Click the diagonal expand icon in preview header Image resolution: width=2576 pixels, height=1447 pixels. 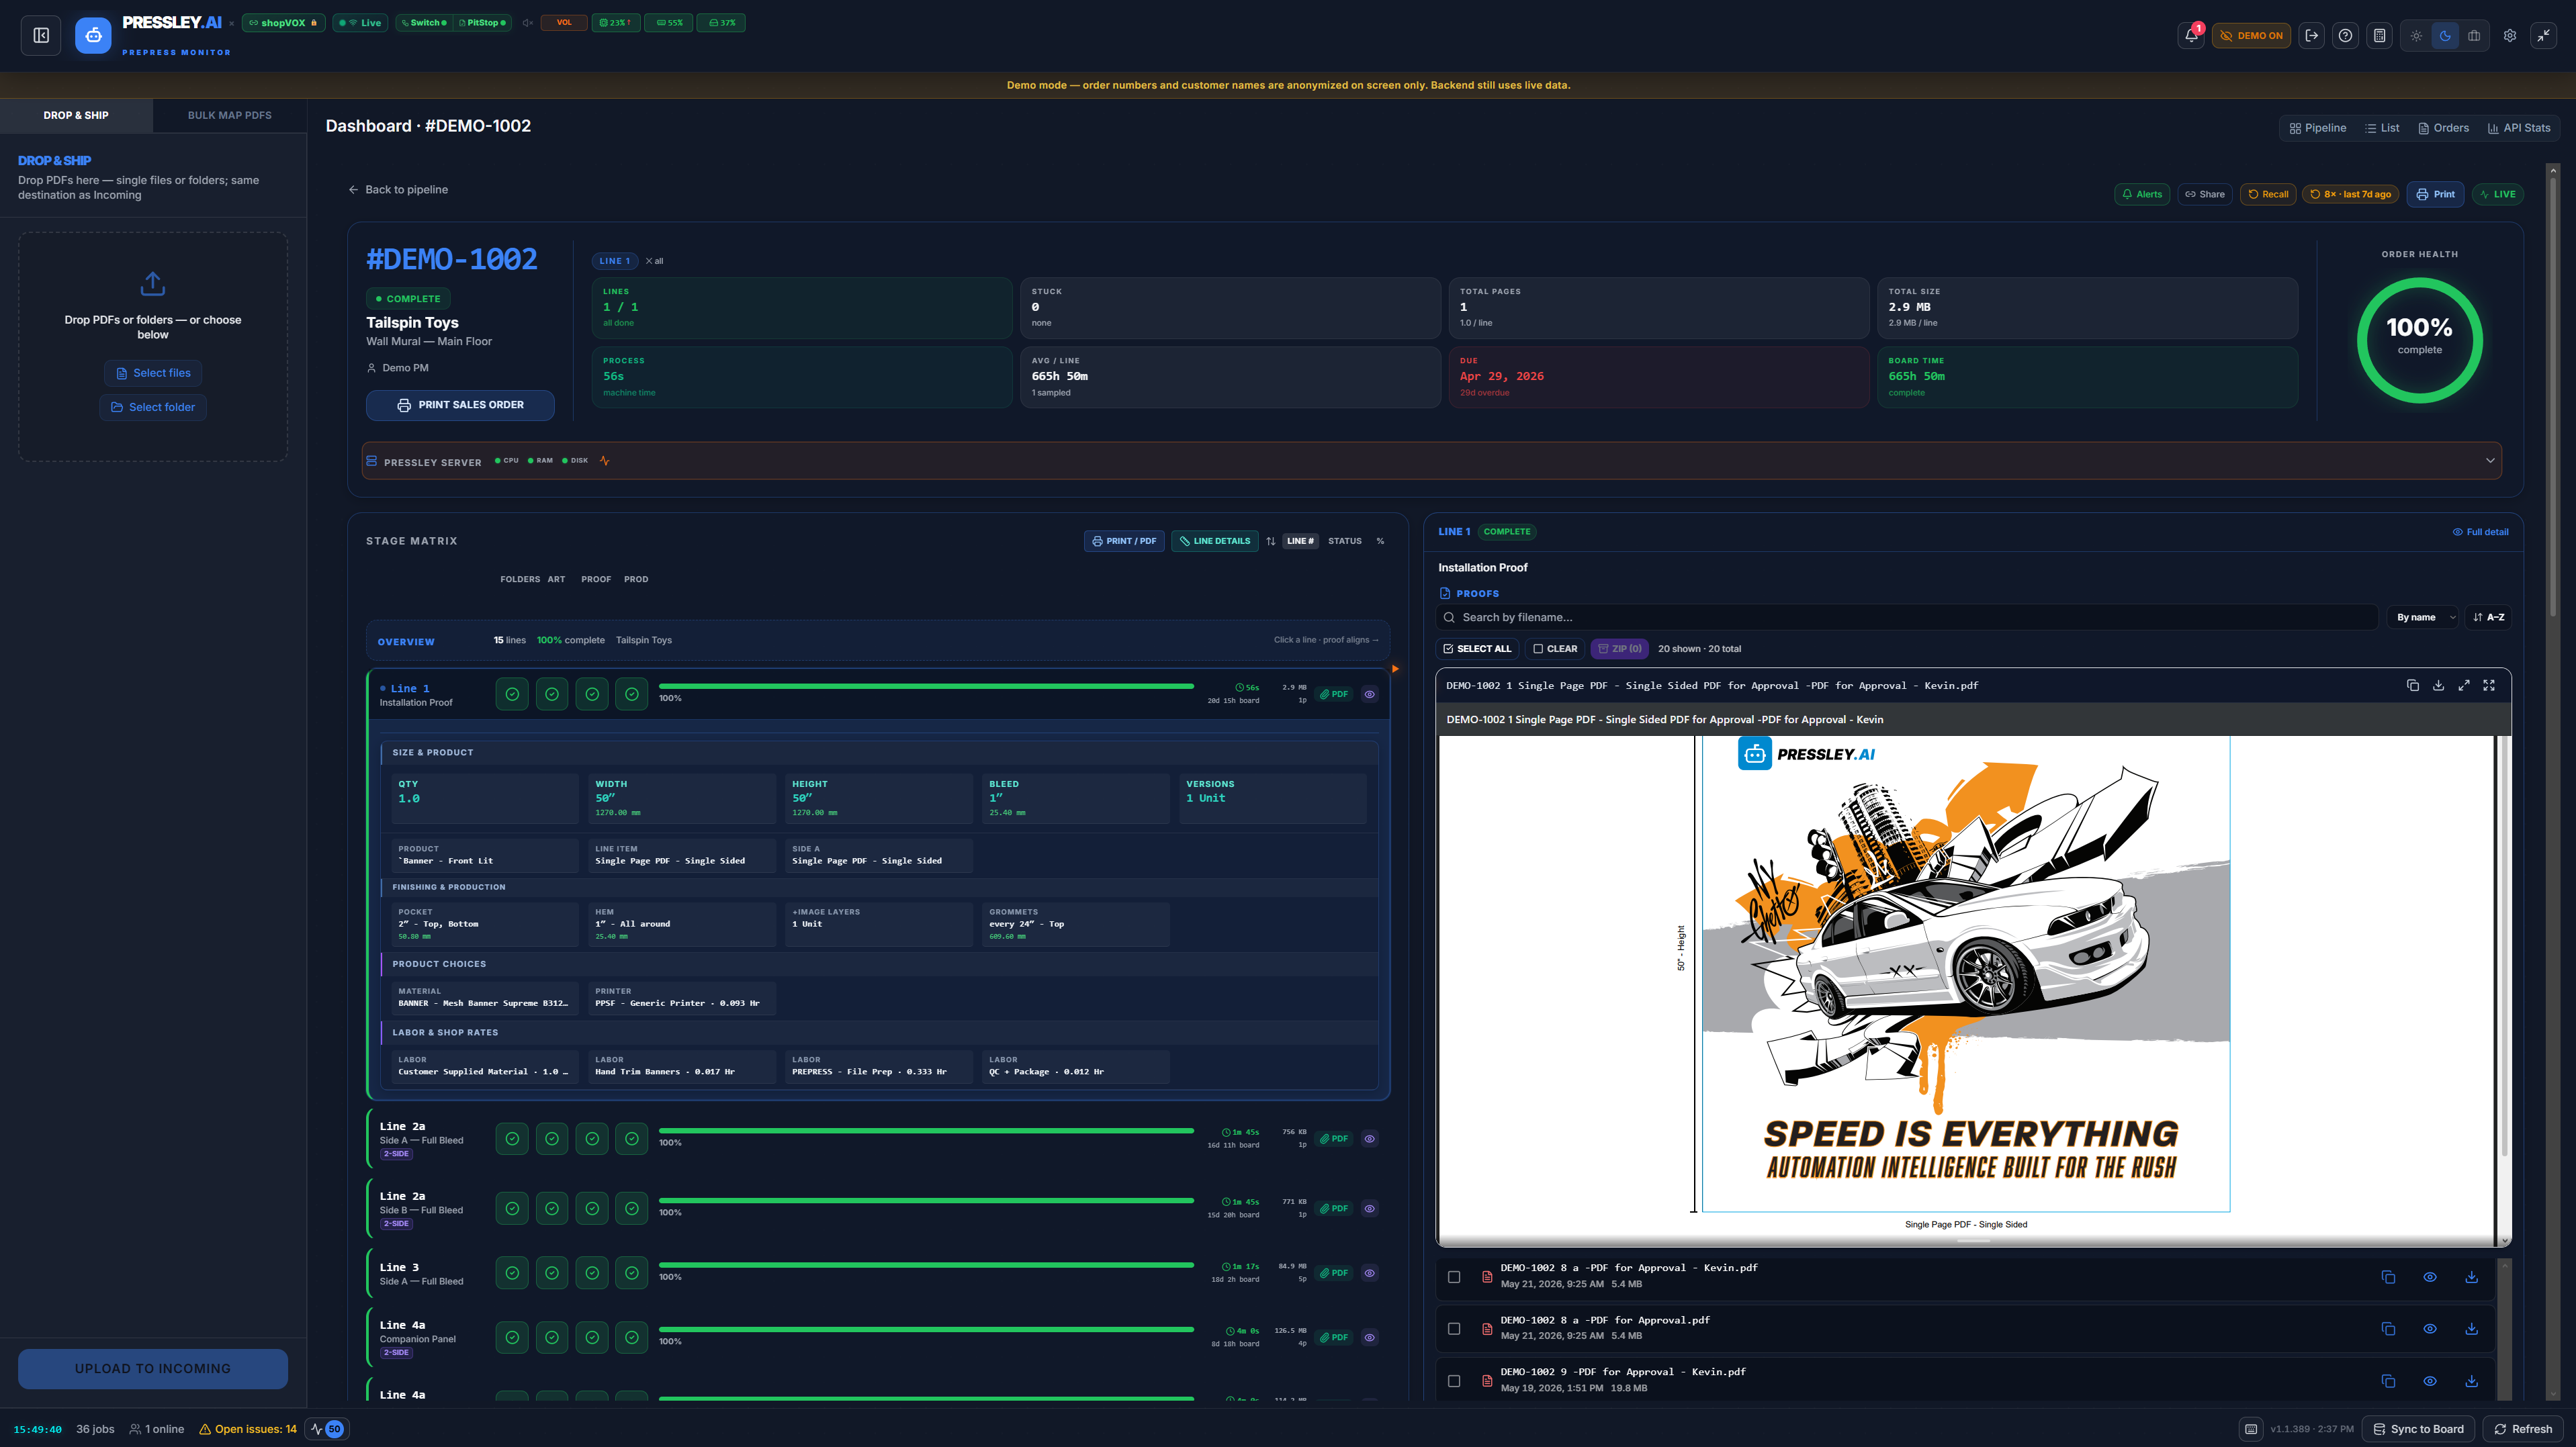point(2464,686)
